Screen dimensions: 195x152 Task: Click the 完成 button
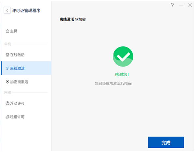click(x=166, y=142)
